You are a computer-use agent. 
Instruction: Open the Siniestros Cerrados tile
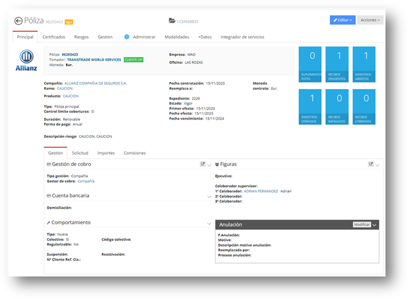[310, 107]
